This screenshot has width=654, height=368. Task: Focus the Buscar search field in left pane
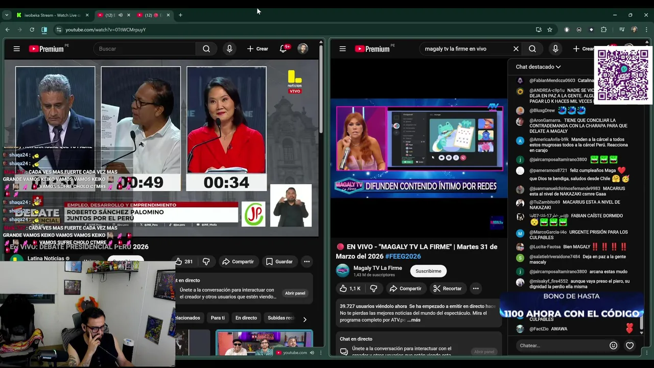coord(146,49)
